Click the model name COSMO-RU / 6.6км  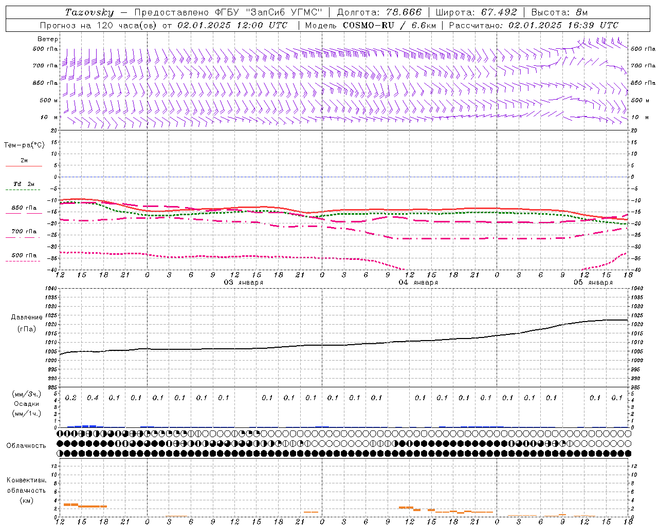pos(389,25)
